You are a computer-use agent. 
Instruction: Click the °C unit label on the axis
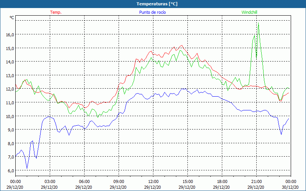coord(12,18)
